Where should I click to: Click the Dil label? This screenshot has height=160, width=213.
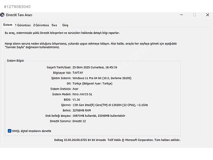[x=69, y=84]
